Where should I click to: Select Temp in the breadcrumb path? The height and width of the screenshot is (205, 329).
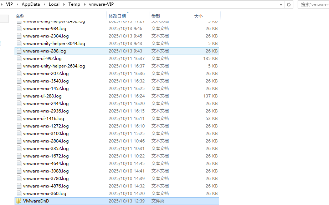(x=74, y=4)
